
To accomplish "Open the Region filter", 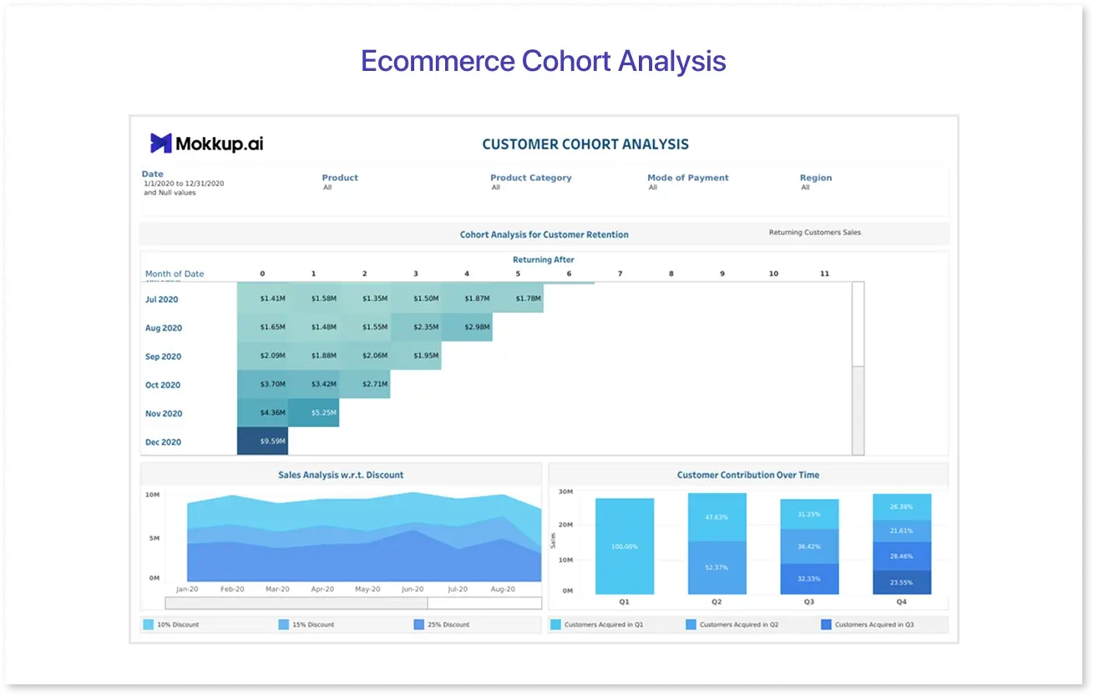I will (x=815, y=182).
